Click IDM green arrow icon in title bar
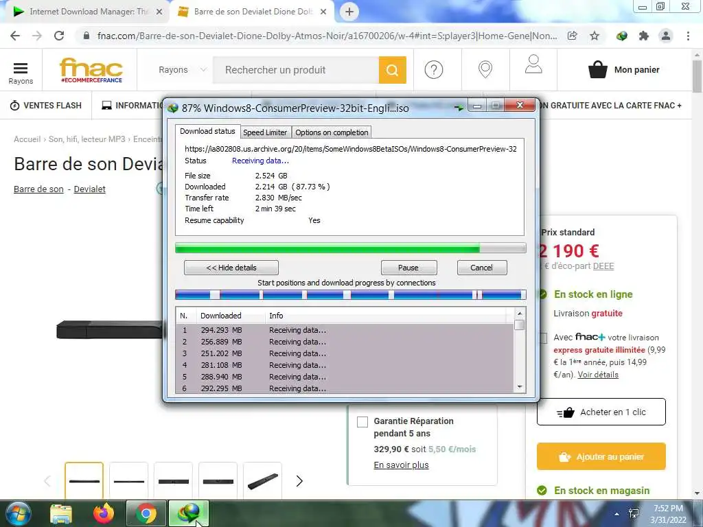This screenshot has width=703, height=527. pos(458,108)
